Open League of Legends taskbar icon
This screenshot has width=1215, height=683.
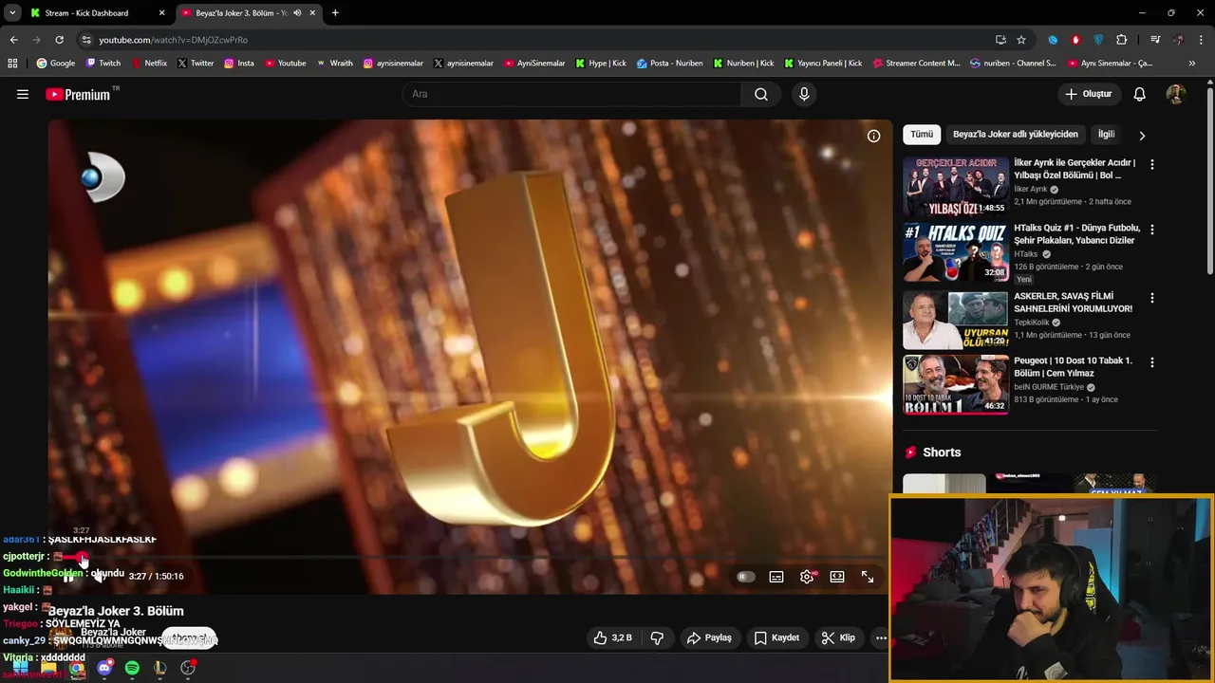pyautogui.click(x=160, y=669)
